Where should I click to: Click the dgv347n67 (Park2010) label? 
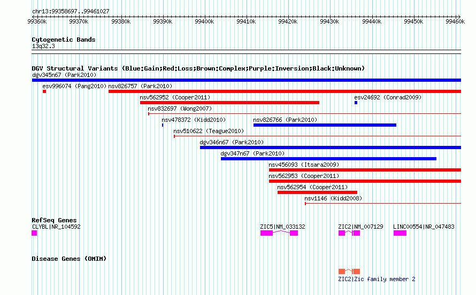252,153
